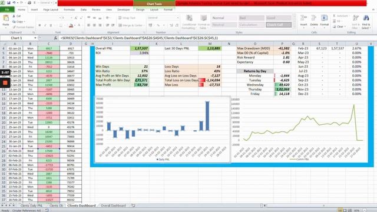Open the Chart Tools Design tab

pyautogui.click(x=140, y=9)
